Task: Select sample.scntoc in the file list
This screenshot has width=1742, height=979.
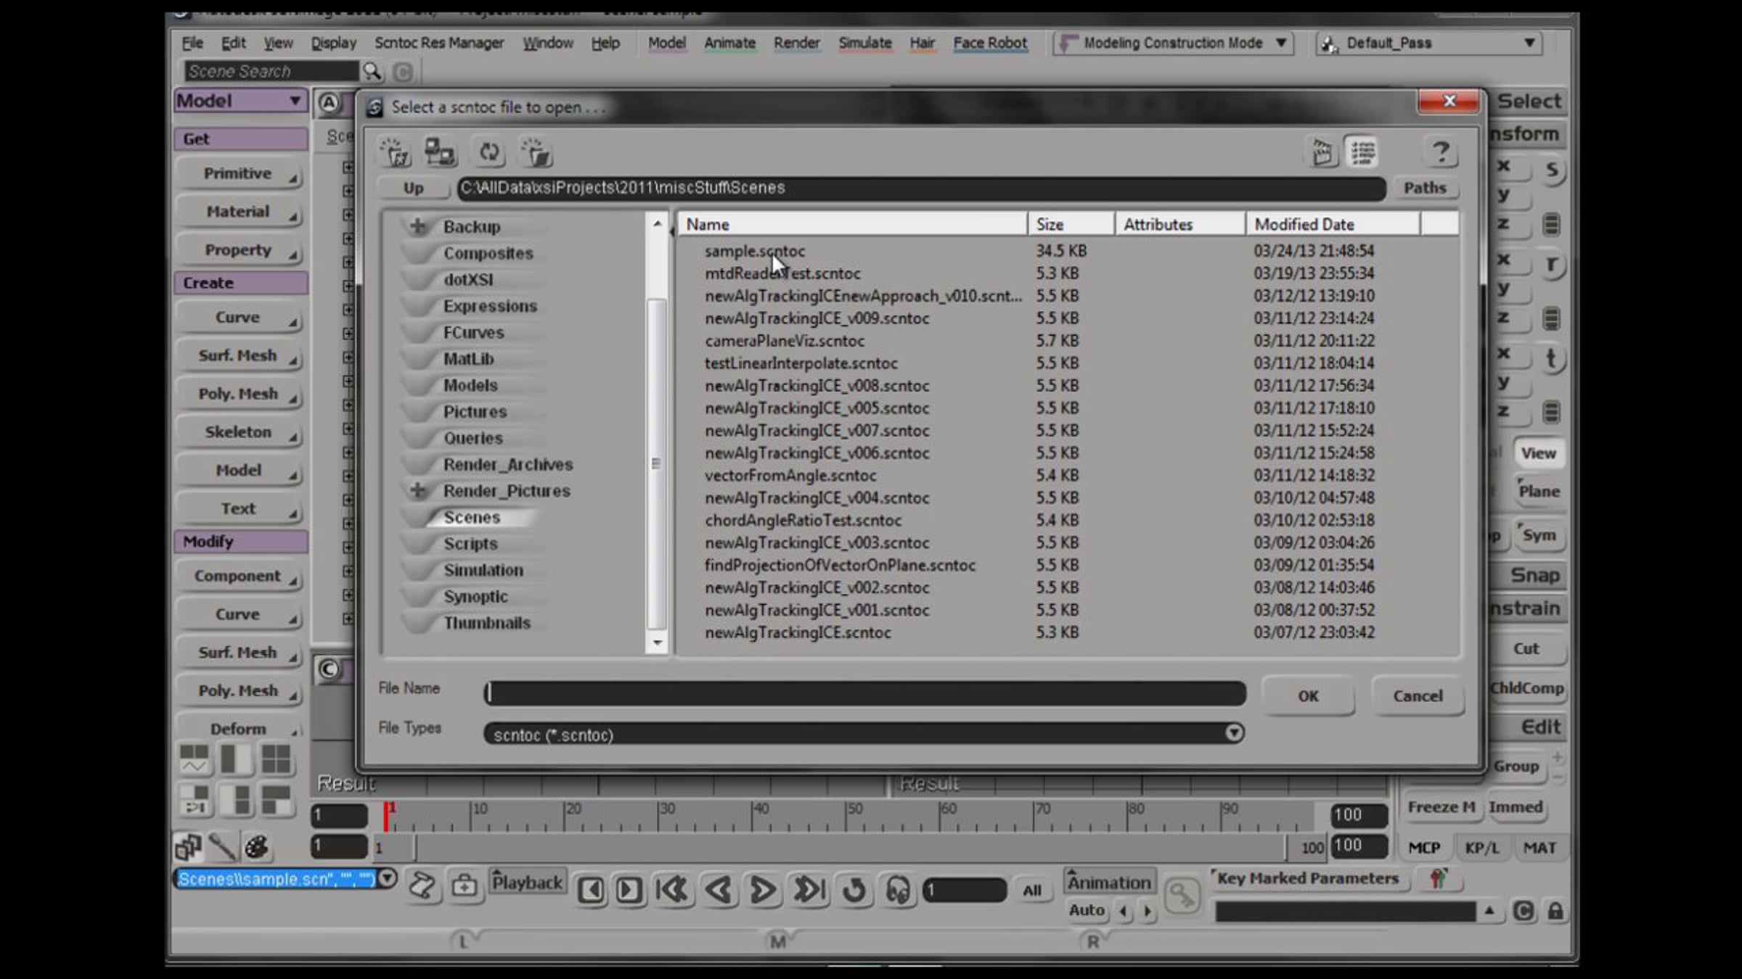Action: (755, 251)
